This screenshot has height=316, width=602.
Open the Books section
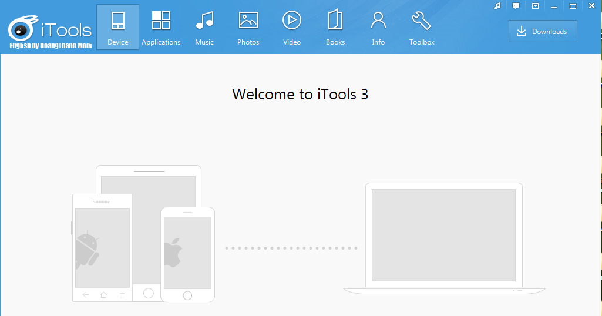coord(335,27)
